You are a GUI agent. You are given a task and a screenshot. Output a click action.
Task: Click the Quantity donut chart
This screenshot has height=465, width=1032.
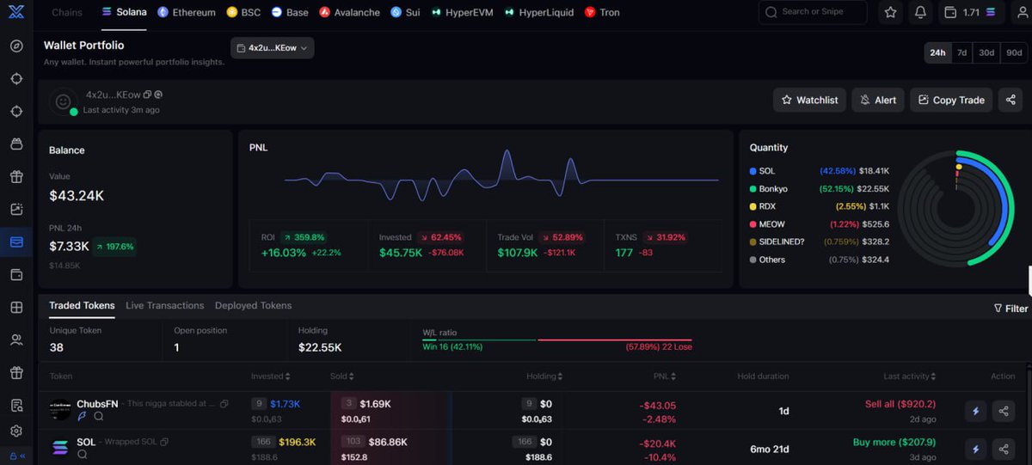click(x=957, y=210)
